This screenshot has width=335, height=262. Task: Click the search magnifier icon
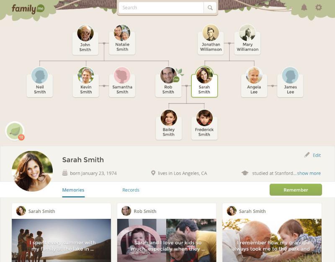click(210, 8)
